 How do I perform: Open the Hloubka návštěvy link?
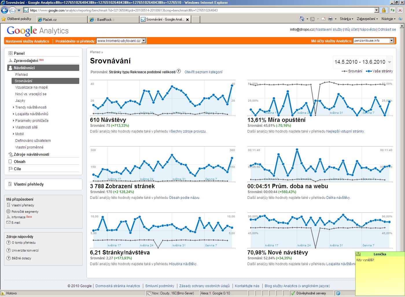coord(183,264)
